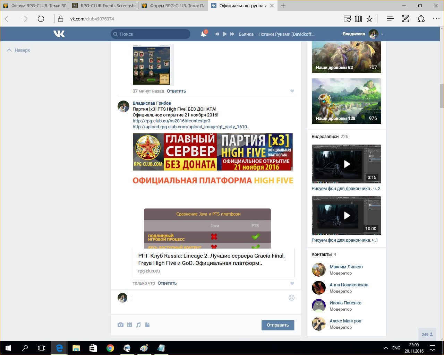Open Windows taskbar search

click(x=25, y=348)
